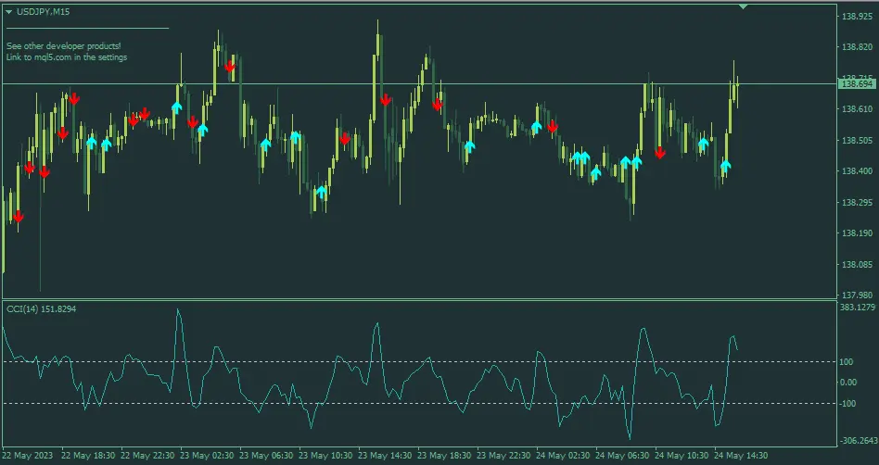Click the CCI(14) 151.8294 indicator label
Viewport: 879px width, 465px height.
coord(41,308)
